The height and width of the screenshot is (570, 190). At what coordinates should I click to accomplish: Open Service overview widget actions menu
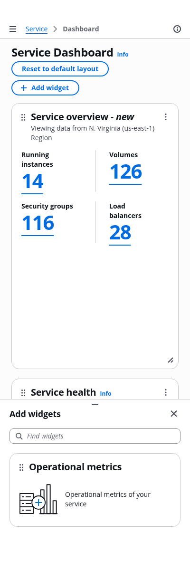(x=166, y=117)
